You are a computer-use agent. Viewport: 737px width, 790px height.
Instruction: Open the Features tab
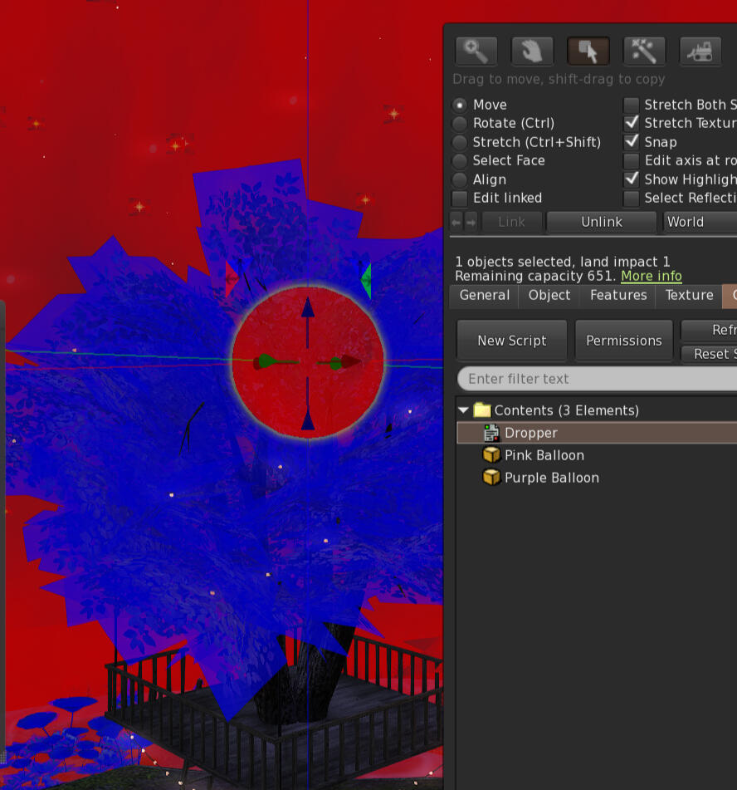[618, 295]
